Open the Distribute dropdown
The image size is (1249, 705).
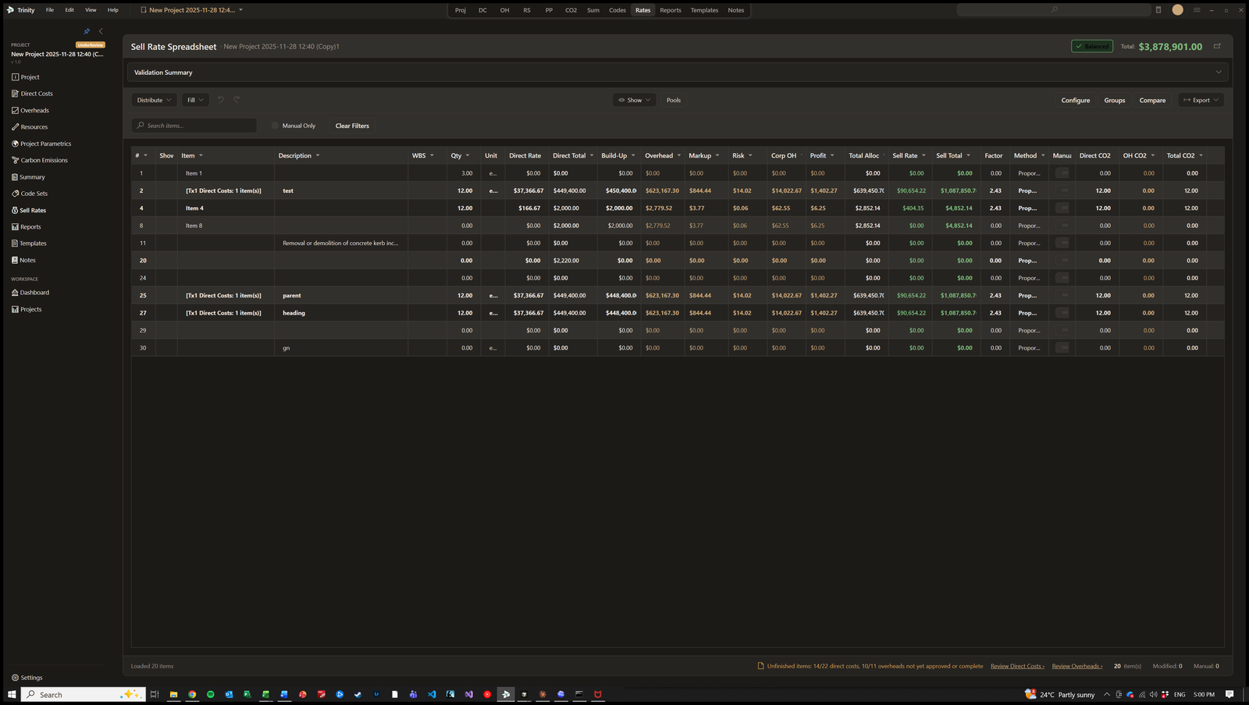pos(154,100)
